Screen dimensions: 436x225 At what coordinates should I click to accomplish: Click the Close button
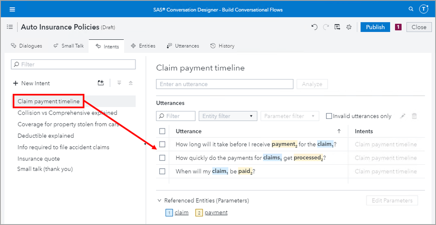coord(419,27)
